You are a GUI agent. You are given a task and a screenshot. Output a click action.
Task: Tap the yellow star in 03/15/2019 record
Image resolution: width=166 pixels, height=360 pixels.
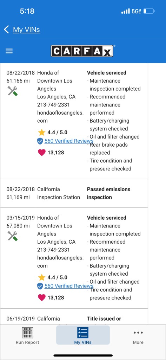tap(42, 278)
